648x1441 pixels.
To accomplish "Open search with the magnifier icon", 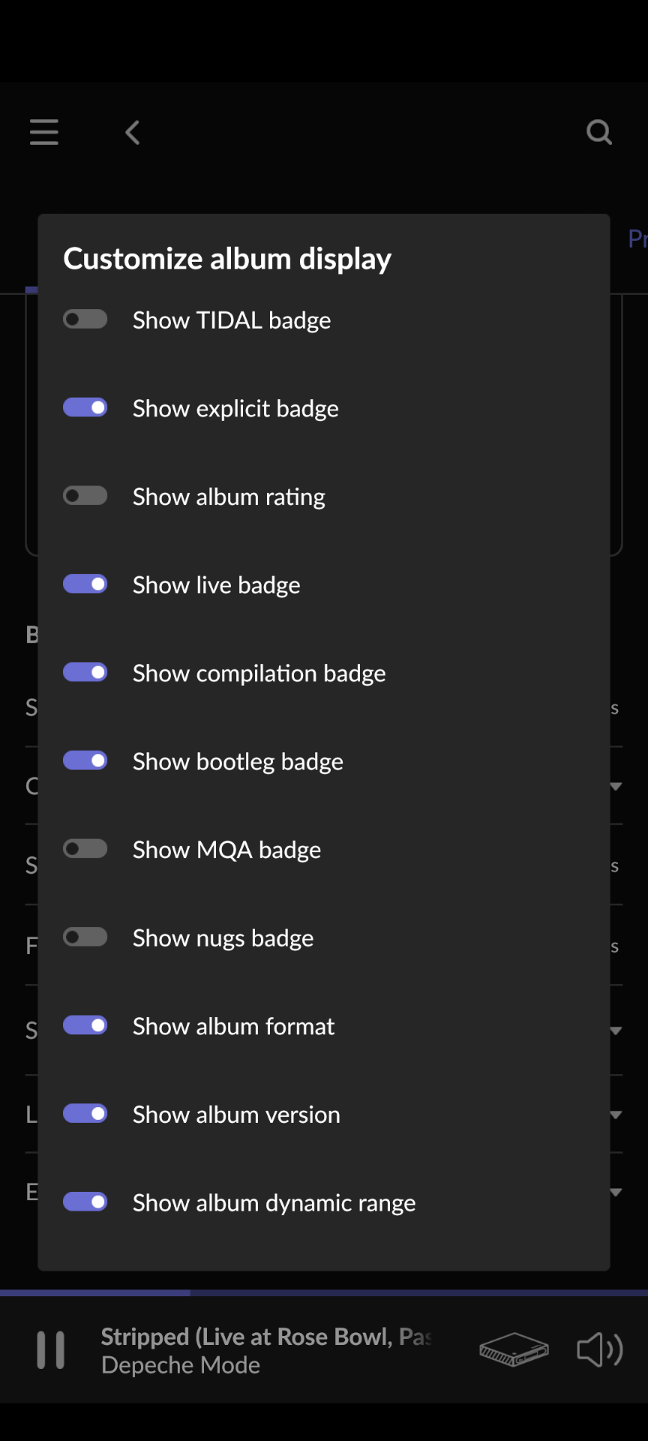I will click(598, 132).
